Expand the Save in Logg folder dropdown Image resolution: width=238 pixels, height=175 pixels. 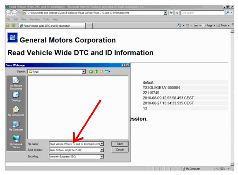point(83,72)
